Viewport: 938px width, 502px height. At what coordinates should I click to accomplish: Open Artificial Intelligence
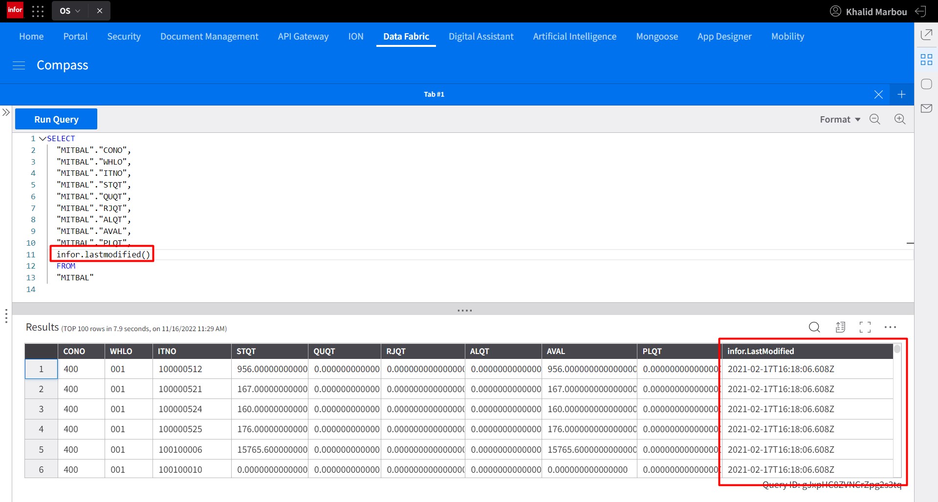pyautogui.click(x=575, y=36)
